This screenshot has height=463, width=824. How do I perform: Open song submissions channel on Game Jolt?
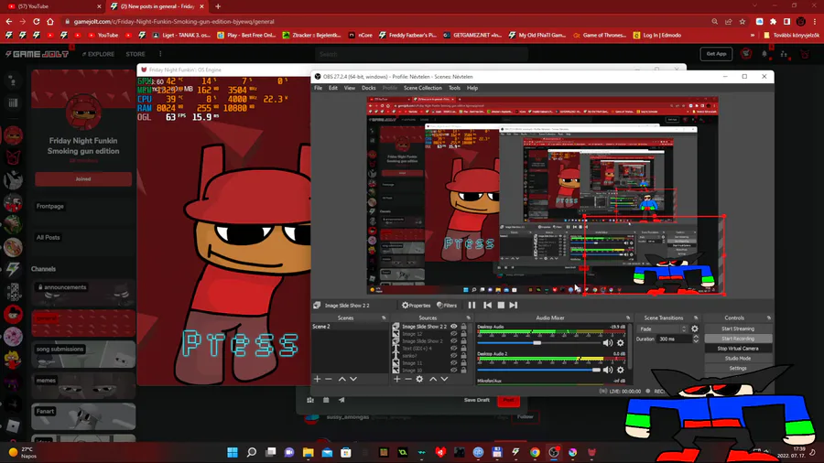pos(83,354)
